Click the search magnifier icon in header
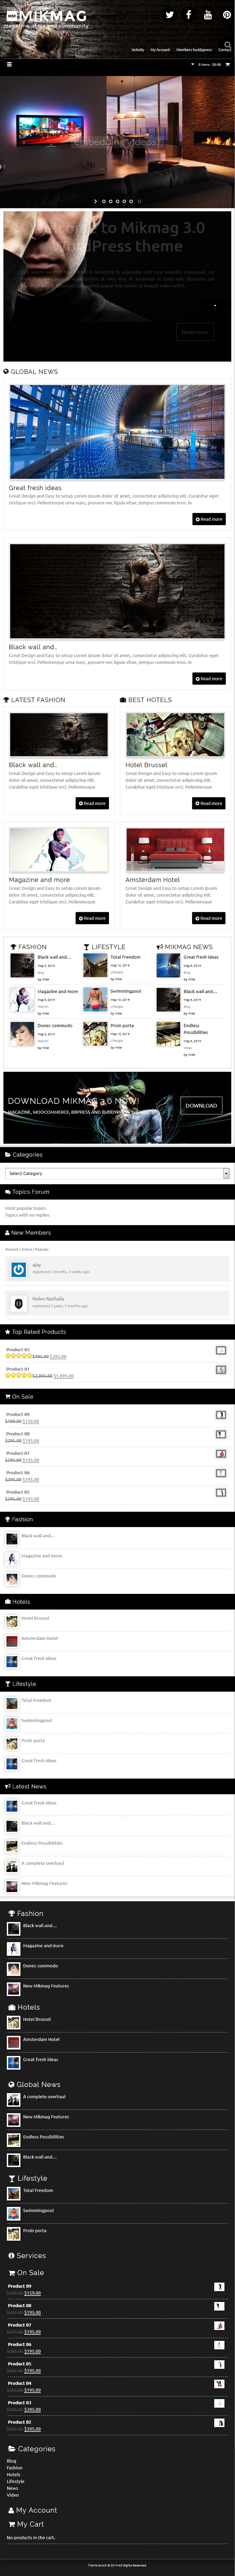 coord(227,44)
